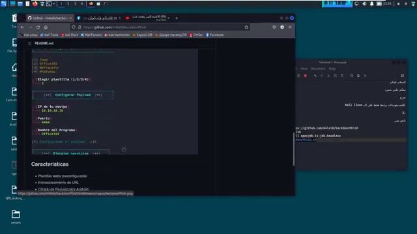Open the OffSec bookmark
The image size is (417, 234).
tap(196, 34)
